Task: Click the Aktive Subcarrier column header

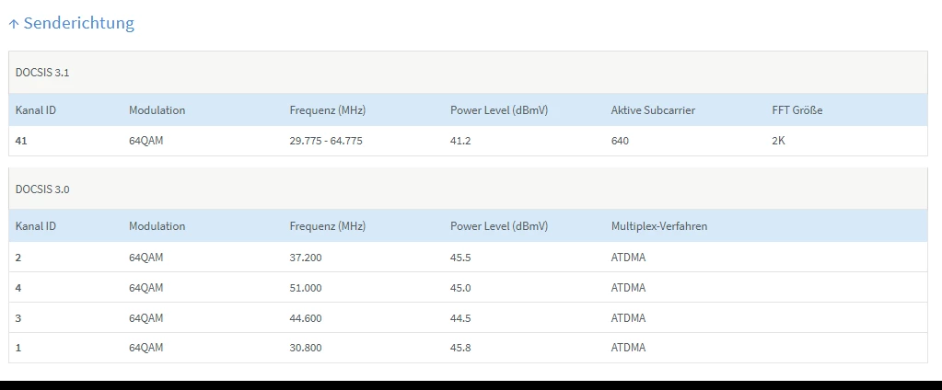Action: click(x=653, y=110)
